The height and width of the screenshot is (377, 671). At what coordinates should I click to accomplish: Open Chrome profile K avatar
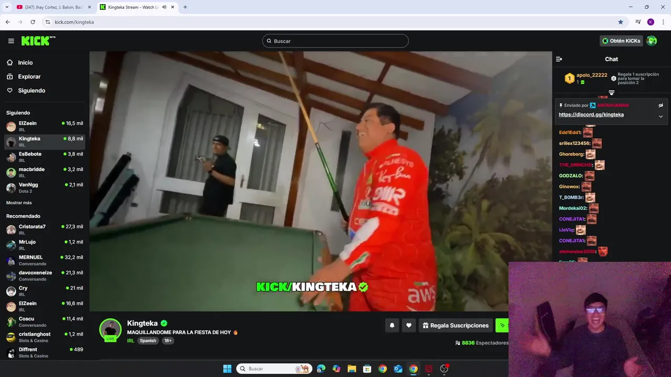coord(651,22)
